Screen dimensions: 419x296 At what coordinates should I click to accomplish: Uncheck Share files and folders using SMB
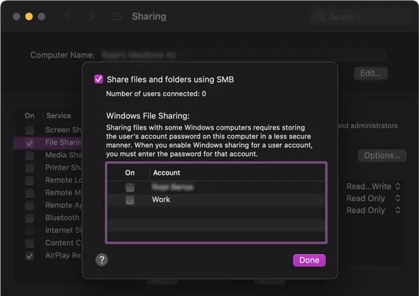[x=99, y=79]
